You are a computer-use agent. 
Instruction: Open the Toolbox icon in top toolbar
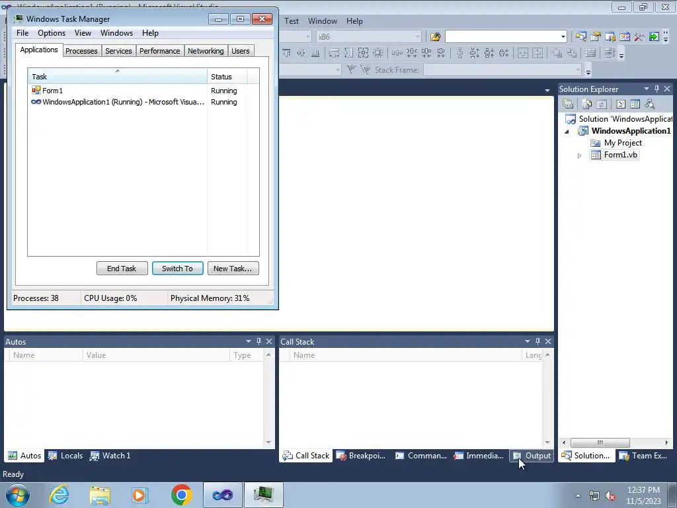(639, 37)
